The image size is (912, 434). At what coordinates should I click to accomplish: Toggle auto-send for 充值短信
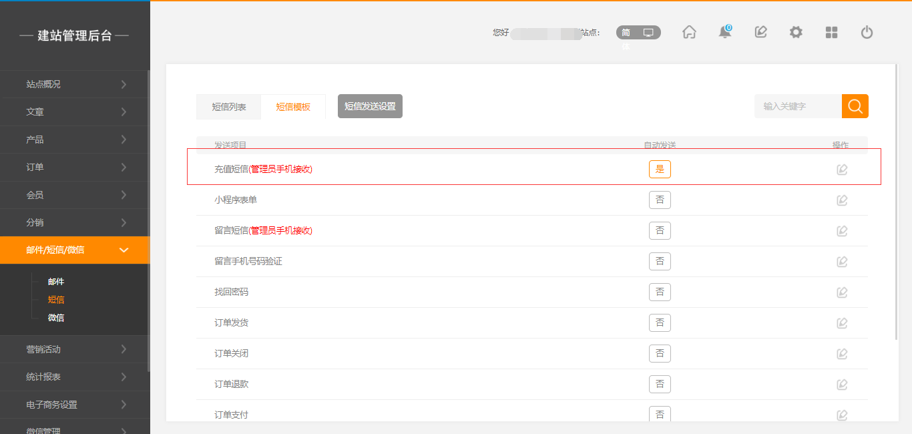tap(660, 170)
